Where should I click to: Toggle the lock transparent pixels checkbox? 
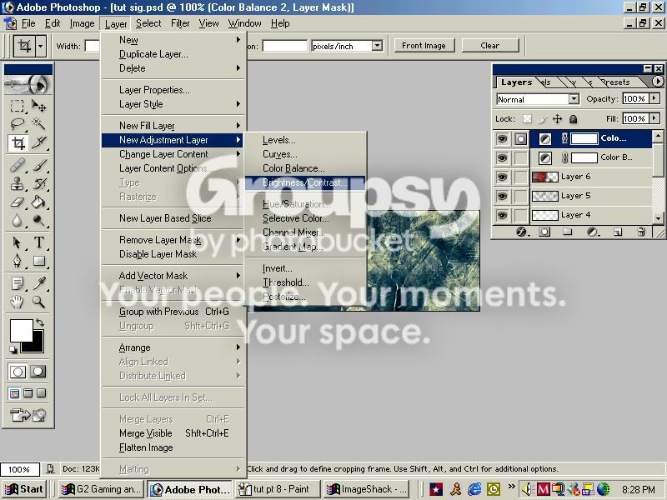(x=528, y=119)
